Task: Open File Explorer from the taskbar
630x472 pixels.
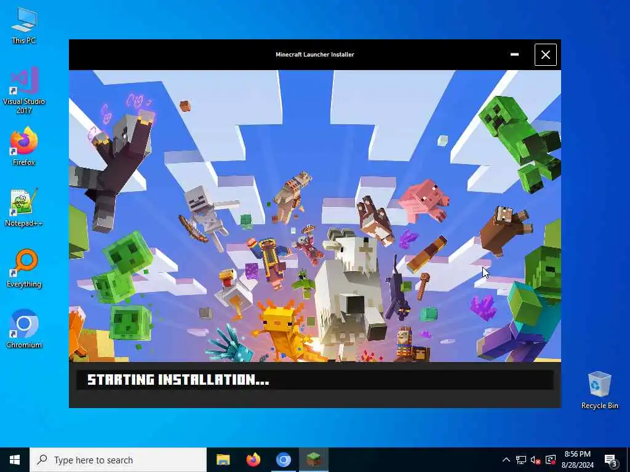Action: click(223, 460)
